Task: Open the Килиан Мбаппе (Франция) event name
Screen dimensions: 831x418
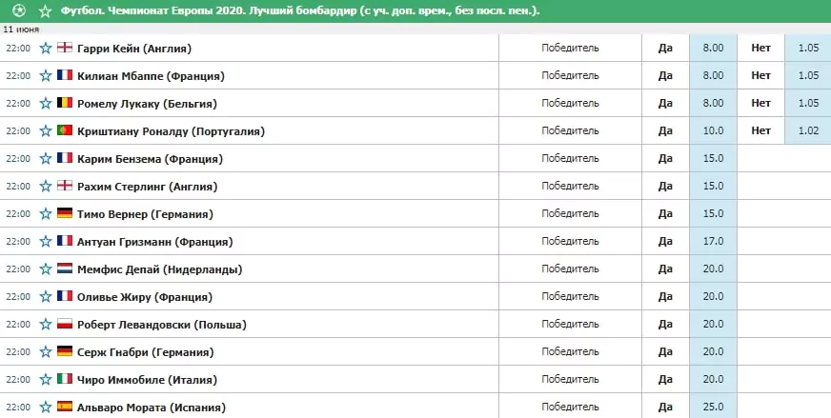Action: pos(151,76)
